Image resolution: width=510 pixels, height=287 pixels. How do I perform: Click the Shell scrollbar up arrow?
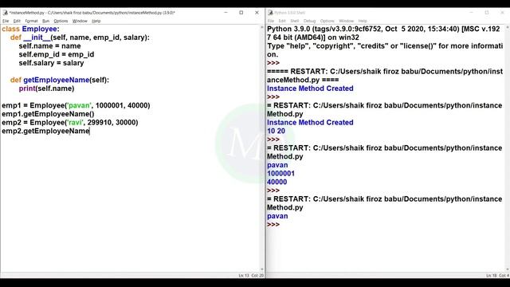508,28
